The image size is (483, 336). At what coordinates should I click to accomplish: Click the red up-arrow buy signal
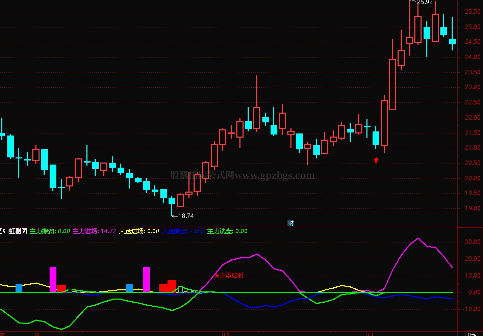pyautogui.click(x=376, y=160)
